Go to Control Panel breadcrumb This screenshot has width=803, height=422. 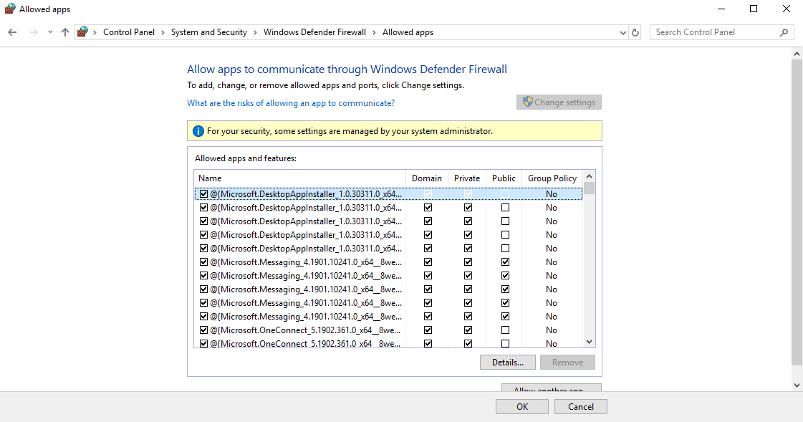click(128, 32)
